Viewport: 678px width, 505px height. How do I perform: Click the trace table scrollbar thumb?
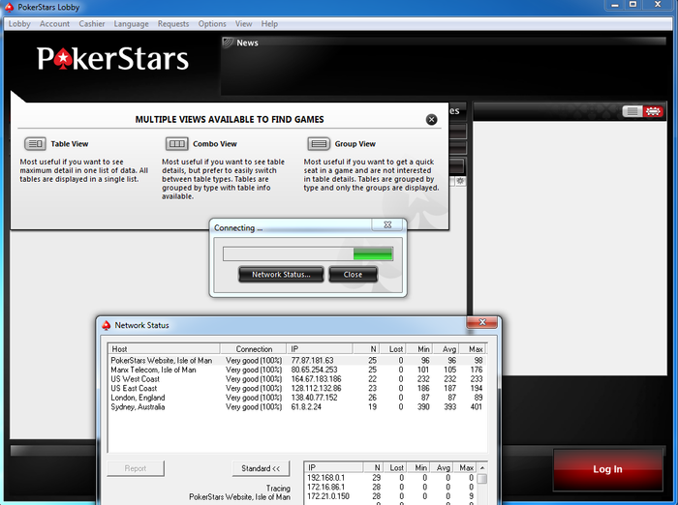pyautogui.click(x=482, y=479)
